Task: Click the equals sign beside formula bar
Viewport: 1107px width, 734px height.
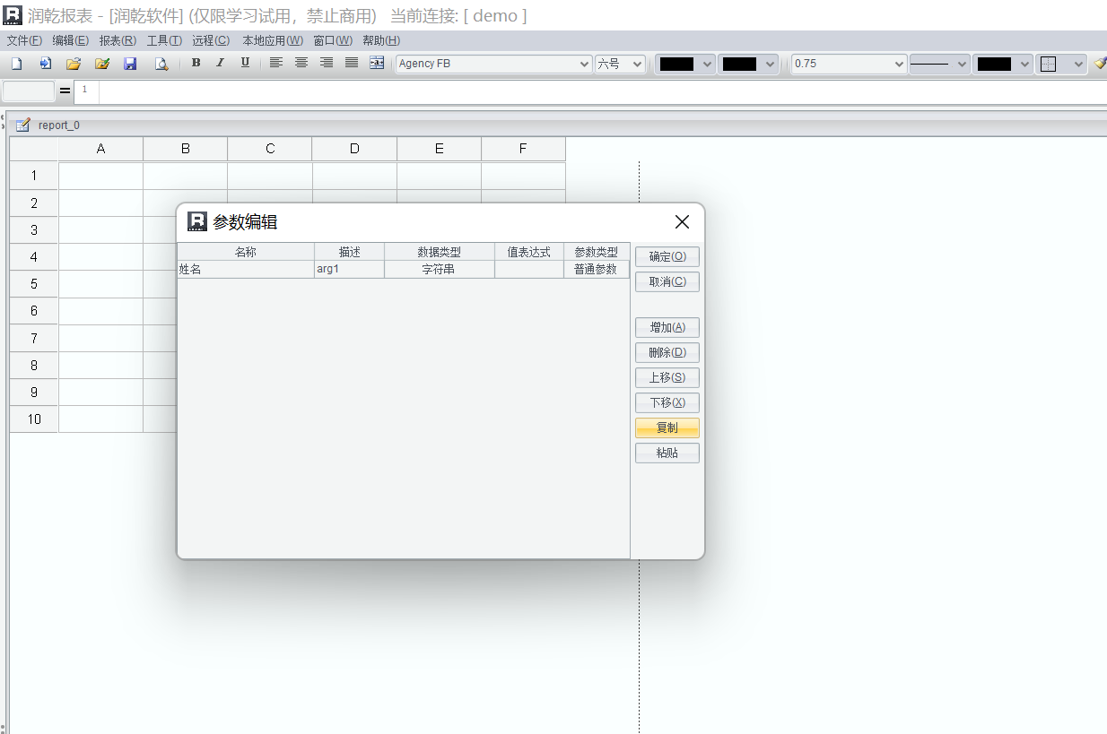Action: 65,91
